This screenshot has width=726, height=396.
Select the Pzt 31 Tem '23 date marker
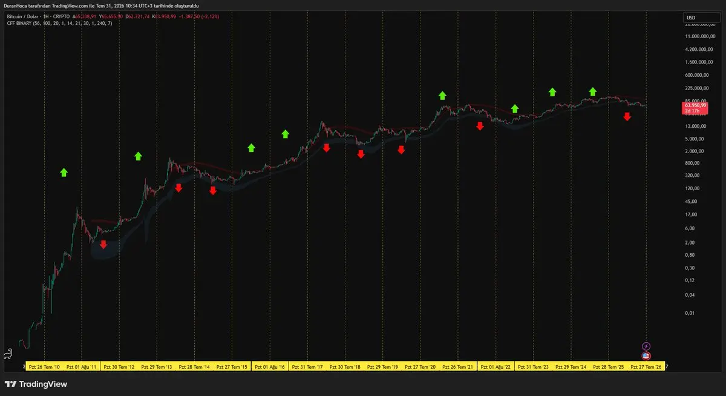pos(533,367)
